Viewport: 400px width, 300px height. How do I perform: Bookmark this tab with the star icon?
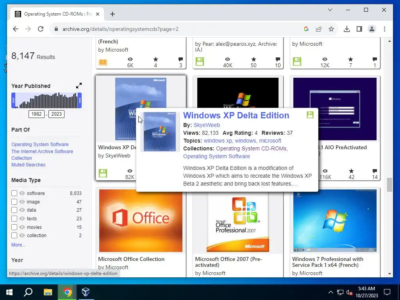coord(331,29)
